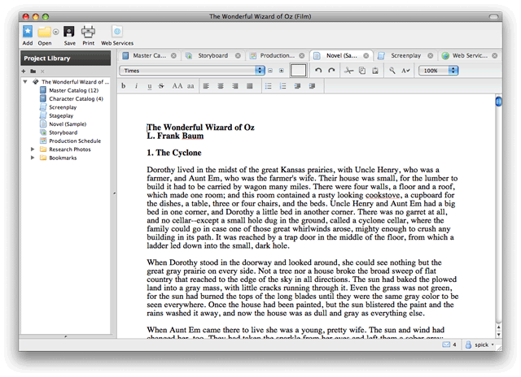Insert a bulleted list

click(268, 86)
